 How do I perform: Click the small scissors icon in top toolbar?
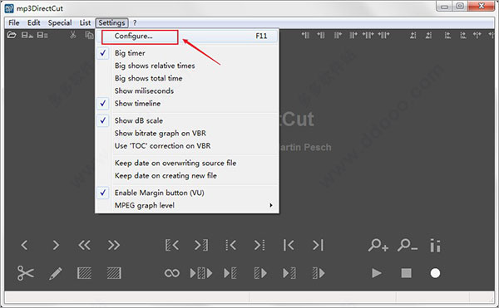click(x=73, y=35)
